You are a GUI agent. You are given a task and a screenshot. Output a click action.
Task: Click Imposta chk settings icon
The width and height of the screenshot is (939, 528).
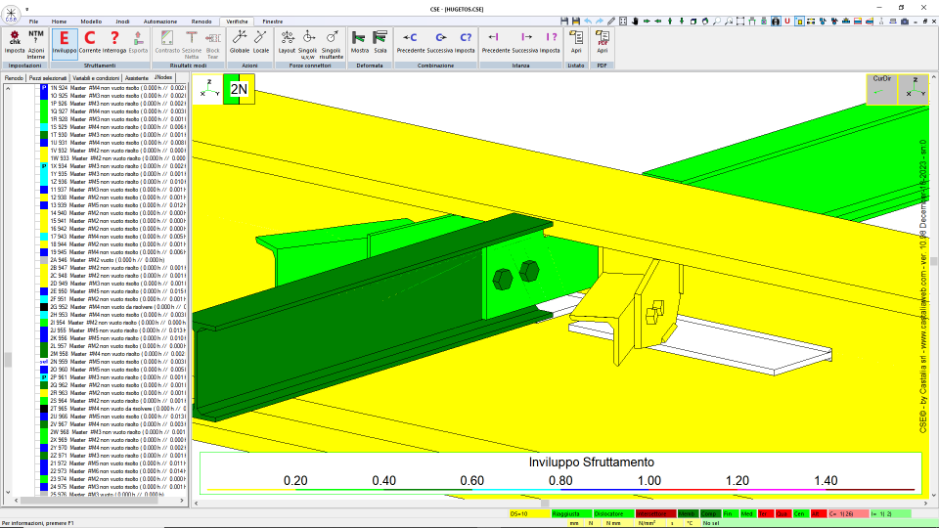click(15, 42)
